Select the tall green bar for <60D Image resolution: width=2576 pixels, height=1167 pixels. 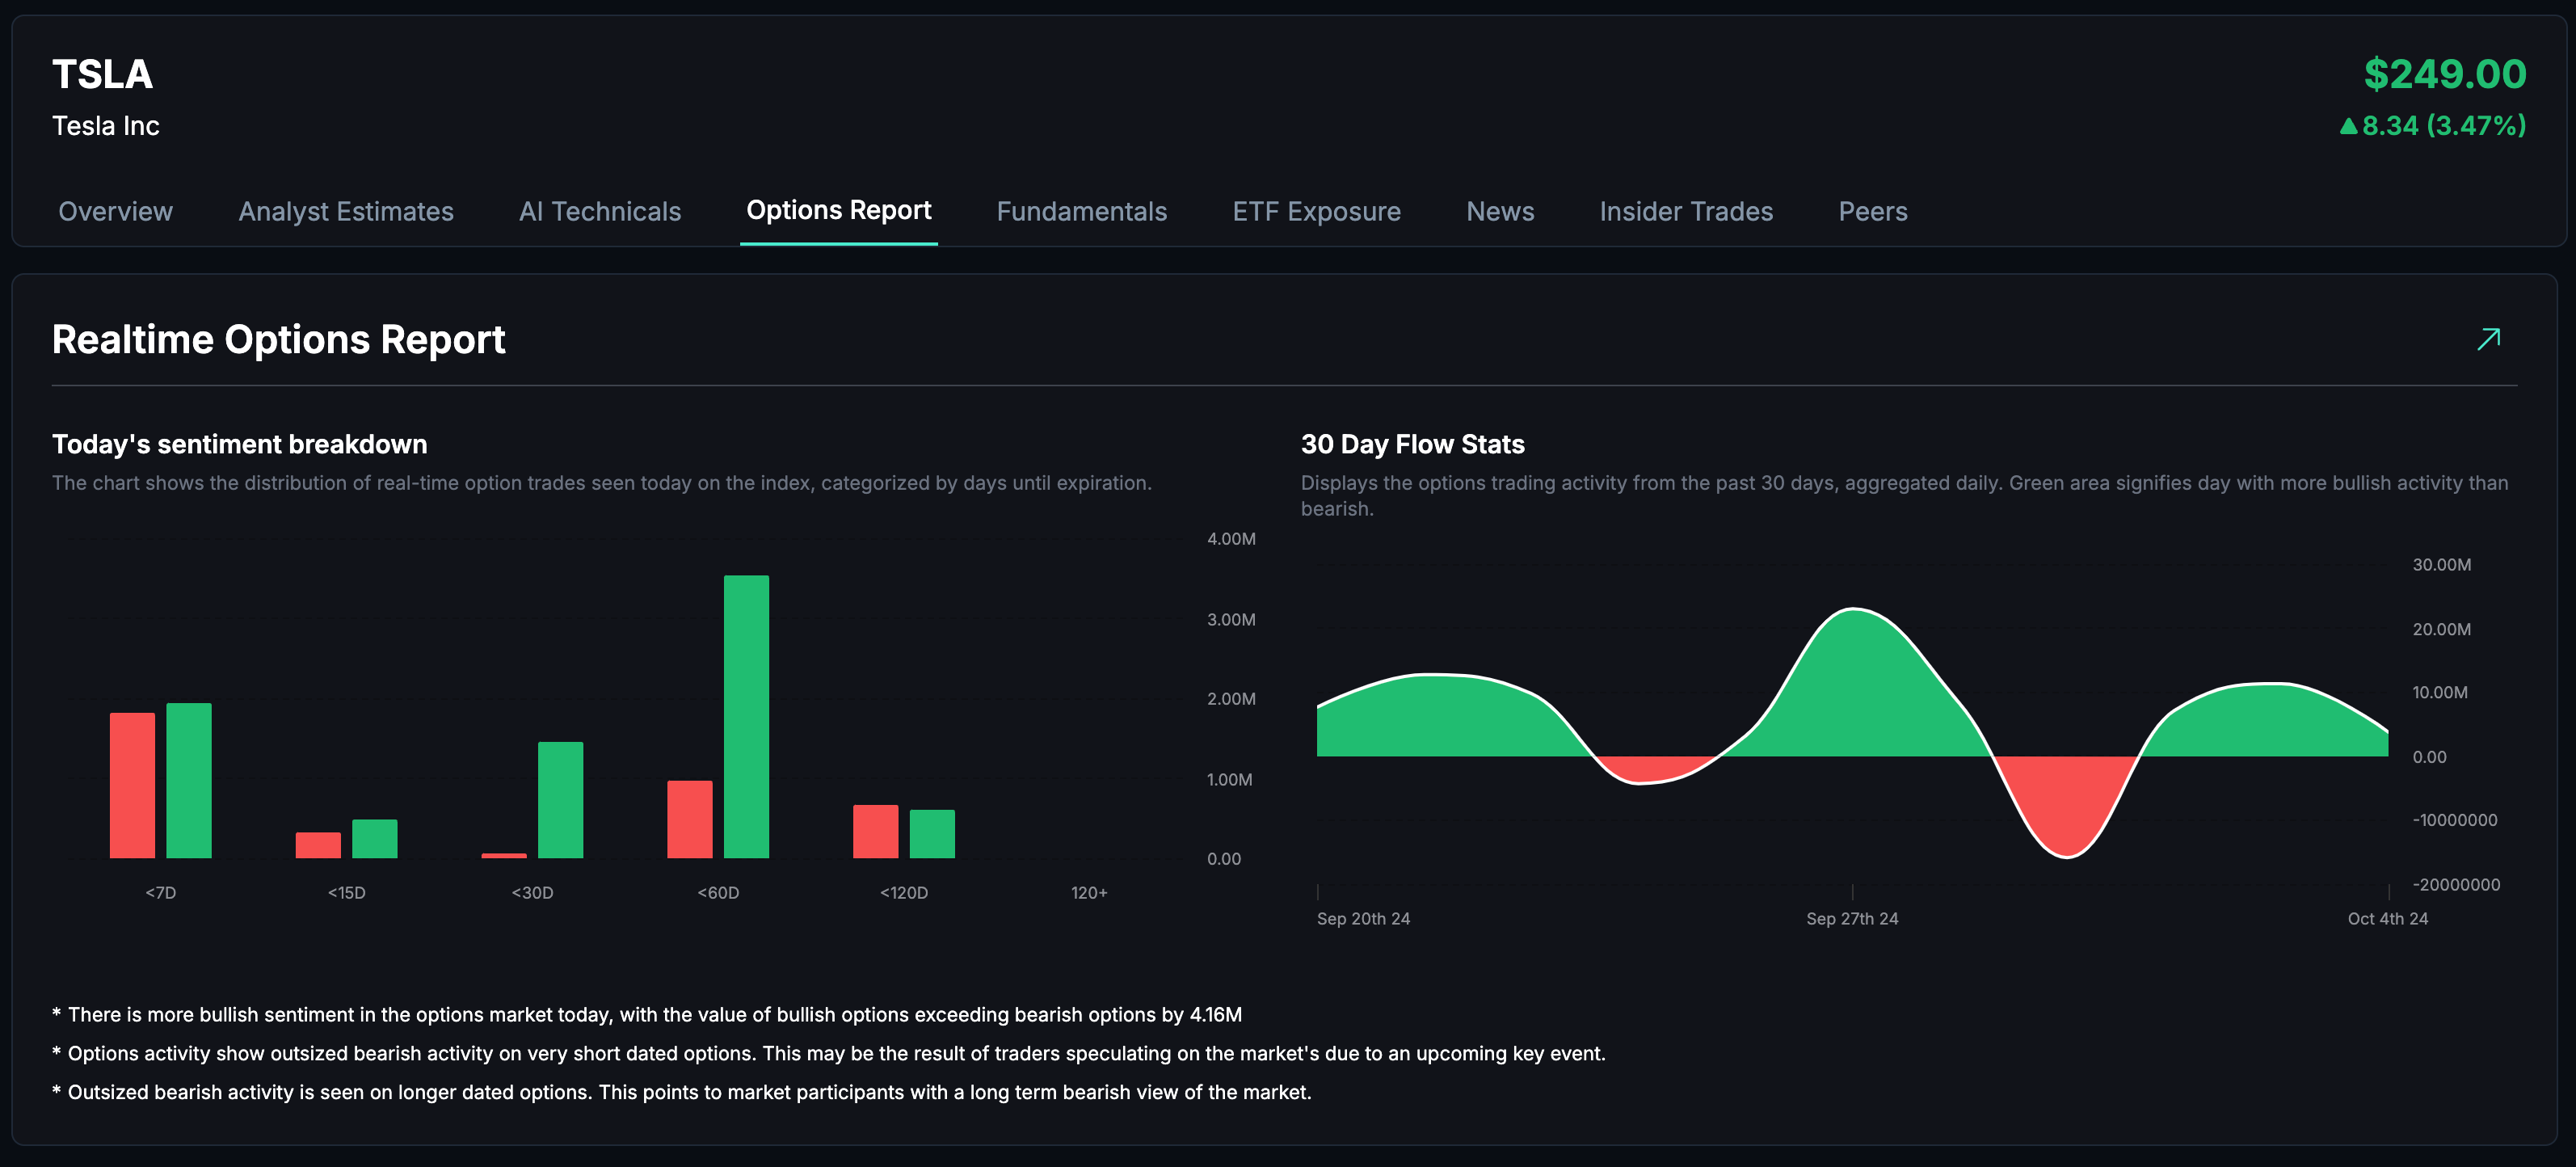click(x=746, y=717)
